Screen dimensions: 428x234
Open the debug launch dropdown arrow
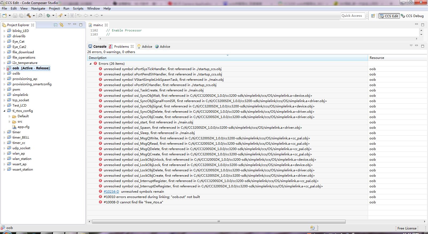(53, 15)
